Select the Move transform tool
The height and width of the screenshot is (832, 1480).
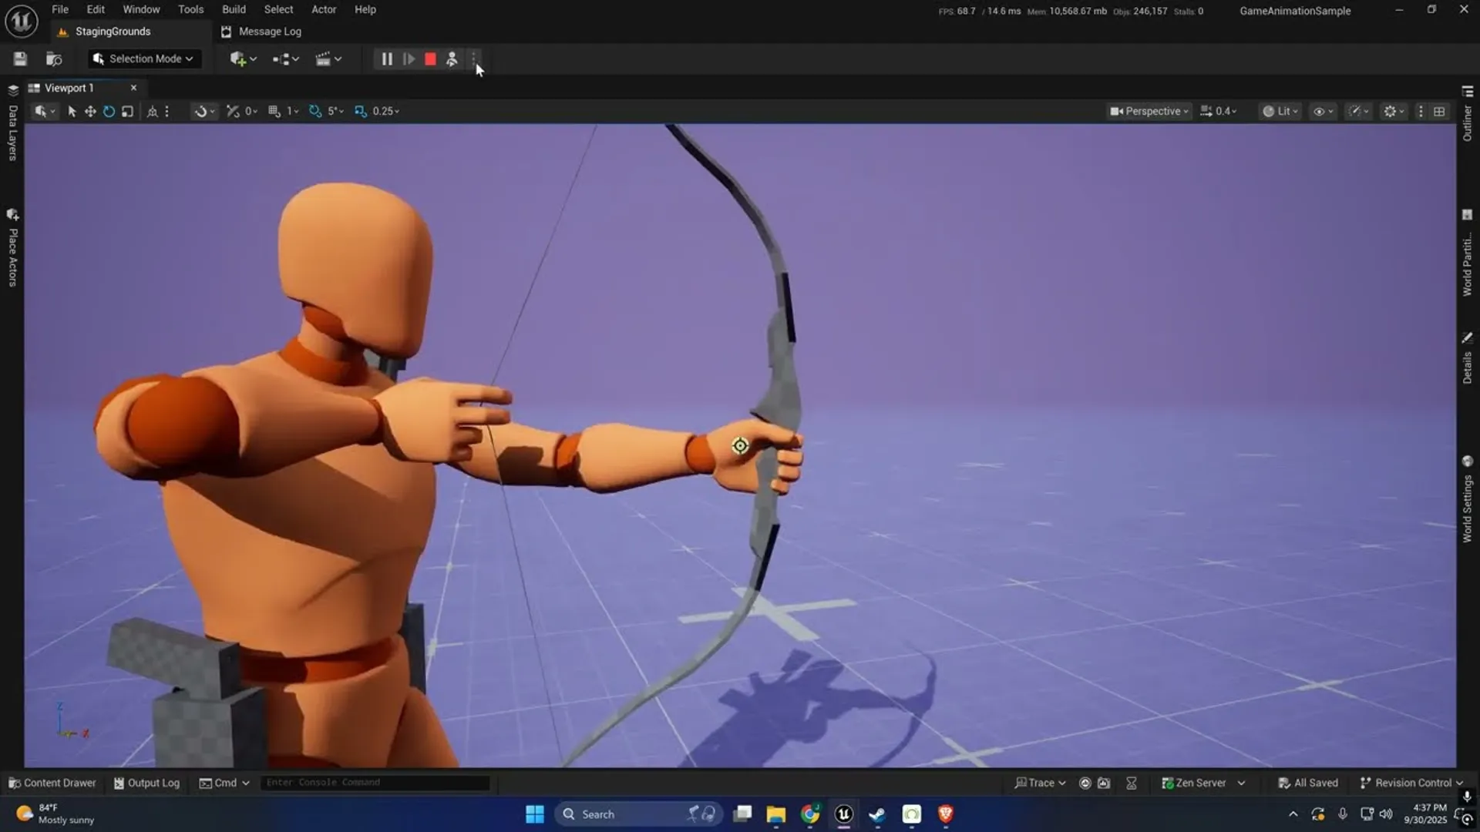(90, 111)
